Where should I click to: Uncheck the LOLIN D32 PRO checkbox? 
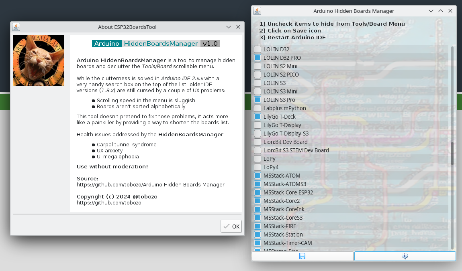pyautogui.click(x=258, y=58)
